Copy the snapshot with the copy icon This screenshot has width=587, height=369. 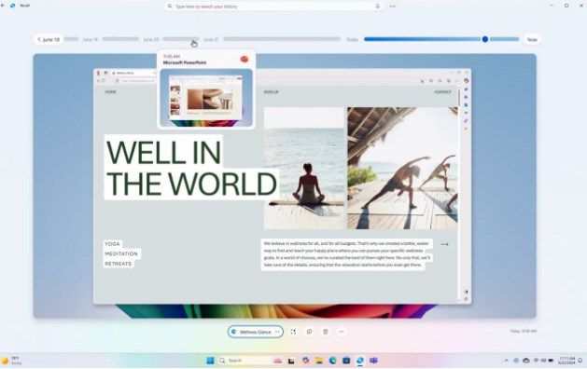[x=309, y=332]
